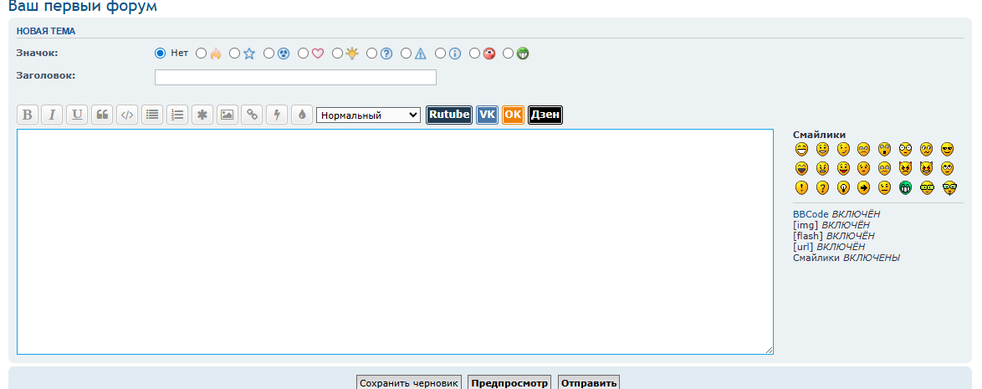
Task: Open the font color drop icon
Action: (x=302, y=115)
